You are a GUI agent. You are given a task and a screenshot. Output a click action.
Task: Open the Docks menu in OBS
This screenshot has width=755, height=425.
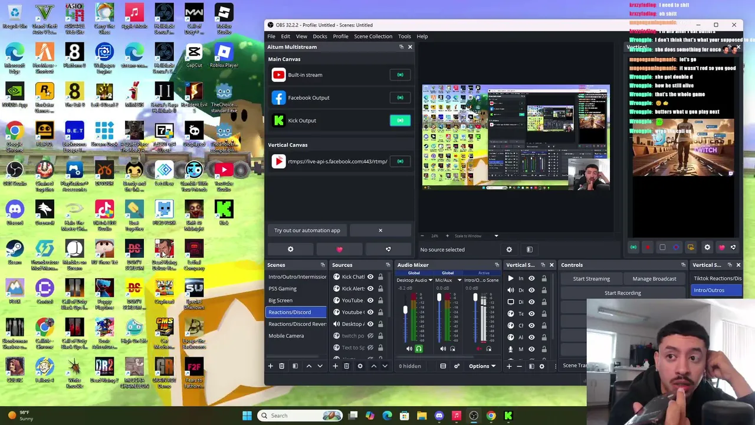point(320,36)
